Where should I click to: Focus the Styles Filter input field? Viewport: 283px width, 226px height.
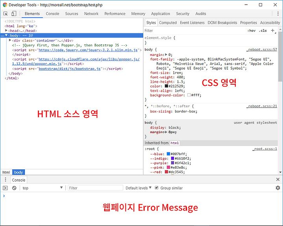pyautogui.click(x=195, y=31)
